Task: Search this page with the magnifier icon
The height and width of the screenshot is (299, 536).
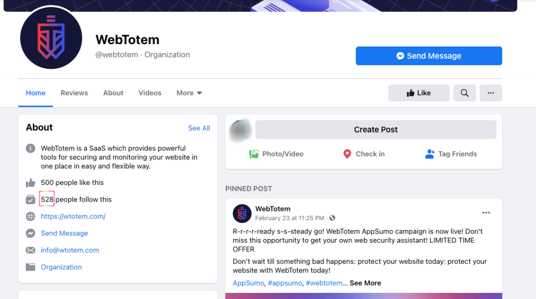Action: [x=464, y=93]
